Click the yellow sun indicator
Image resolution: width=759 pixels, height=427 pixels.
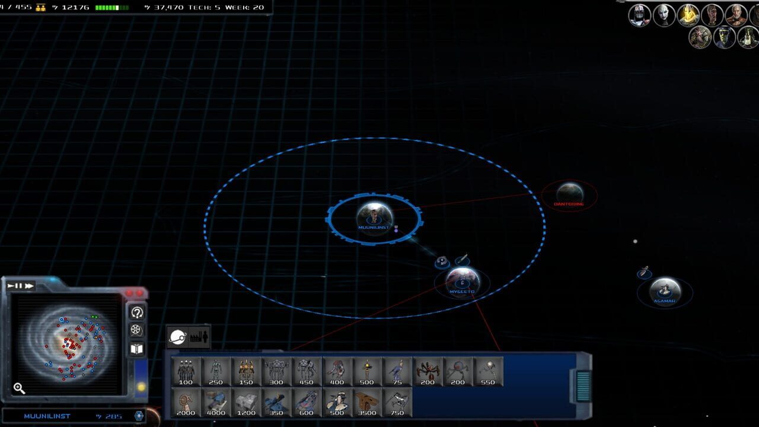coord(141,387)
